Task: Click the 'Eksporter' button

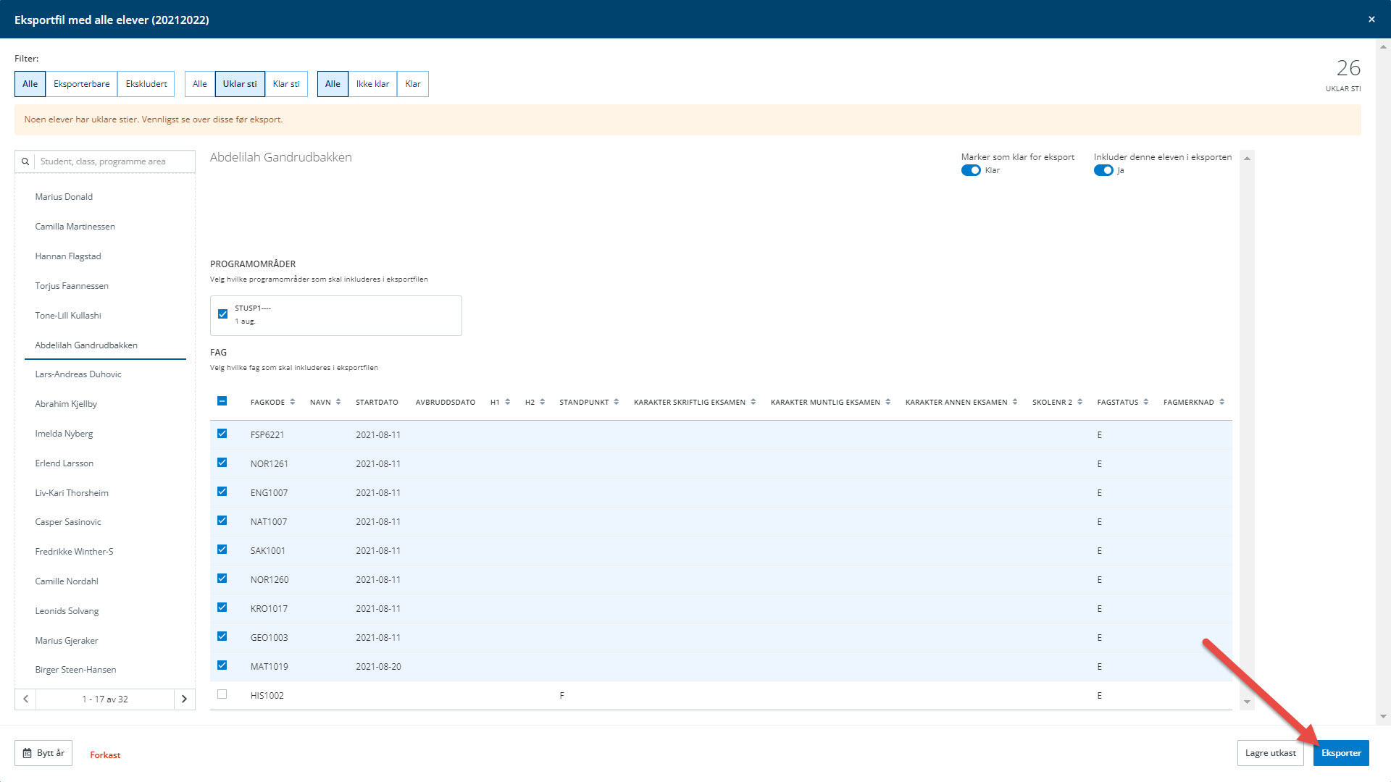Action: click(1341, 753)
